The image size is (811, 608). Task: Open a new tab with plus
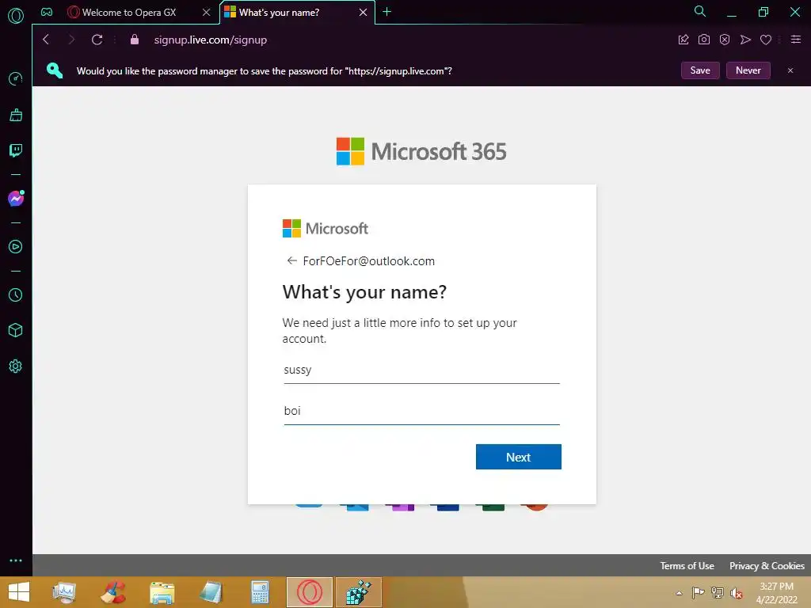click(x=386, y=11)
